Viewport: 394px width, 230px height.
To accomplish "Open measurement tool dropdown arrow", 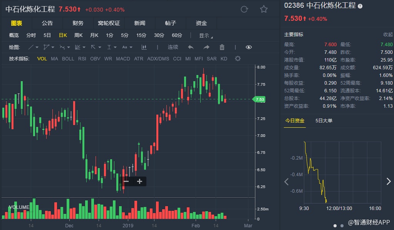I will point(84,47).
